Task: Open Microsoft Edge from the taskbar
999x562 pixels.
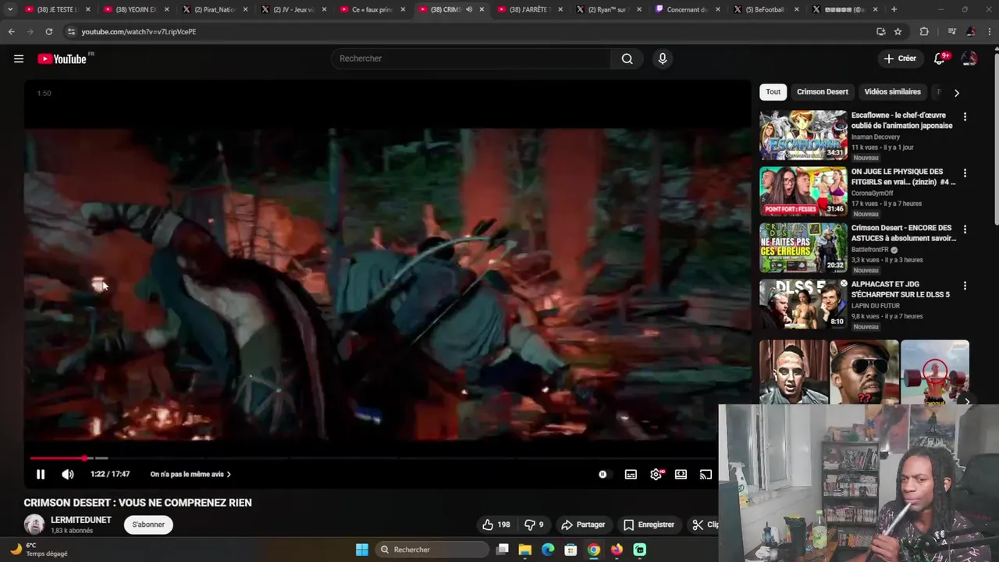Action: pos(548,550)
